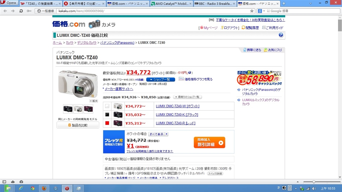Open the すべて表示 dropdown
This screenshot has width=342, height=192.
point(158,134)
